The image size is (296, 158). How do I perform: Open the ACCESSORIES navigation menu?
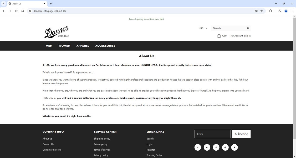105,46
